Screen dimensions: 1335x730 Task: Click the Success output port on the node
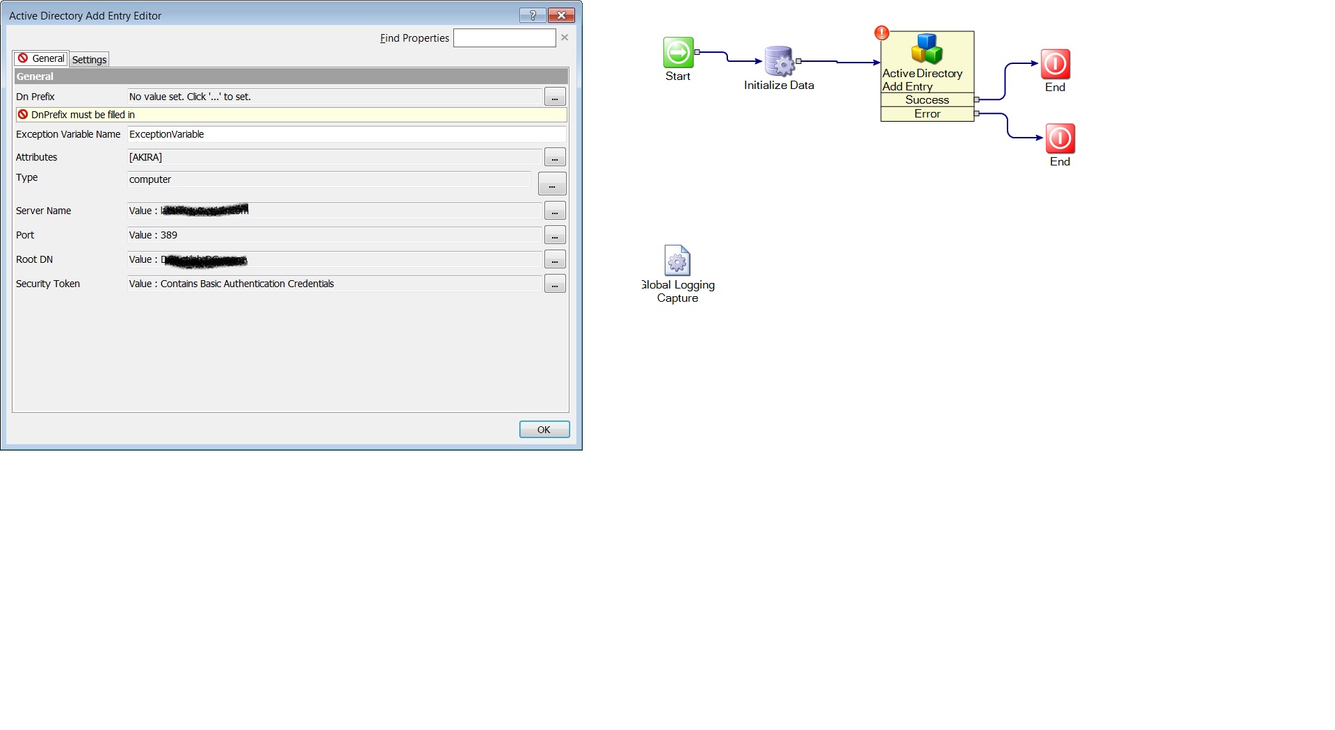click(978, 99)
